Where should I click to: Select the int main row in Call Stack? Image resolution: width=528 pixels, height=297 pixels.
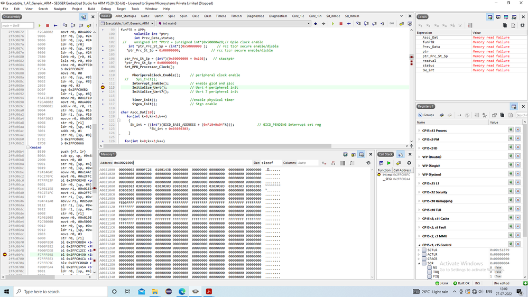[395, 175]
